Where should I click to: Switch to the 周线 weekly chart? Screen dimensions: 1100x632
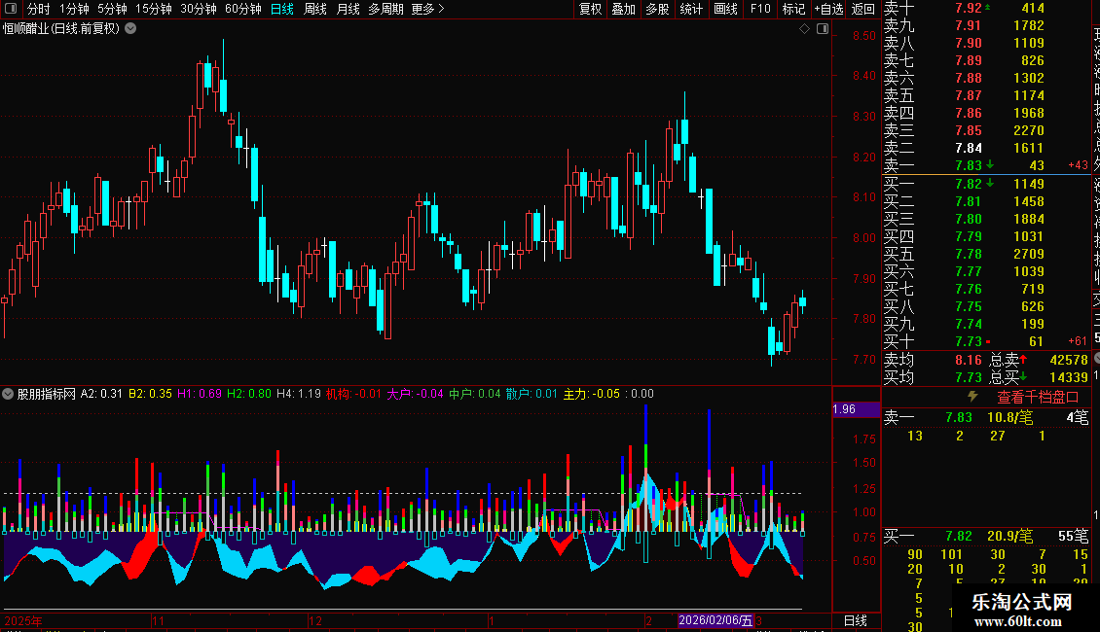click(x=315, y=9)
